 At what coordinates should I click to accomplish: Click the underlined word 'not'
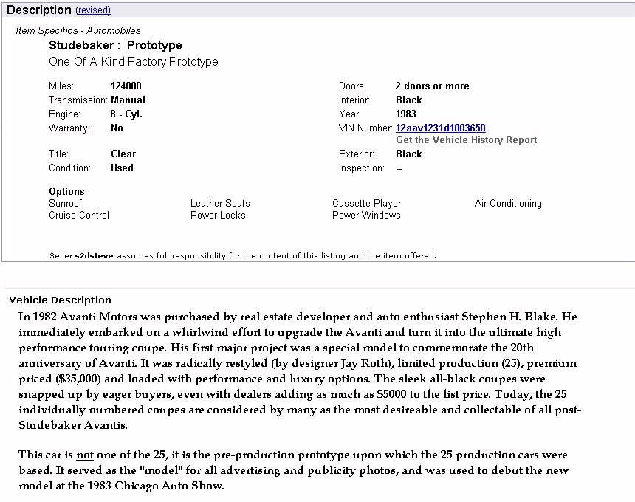click(x=85, y=455)
